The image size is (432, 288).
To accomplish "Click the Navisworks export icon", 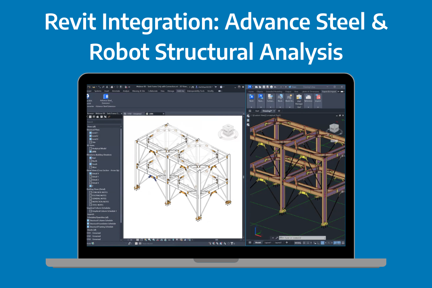I will coord(261,97).
